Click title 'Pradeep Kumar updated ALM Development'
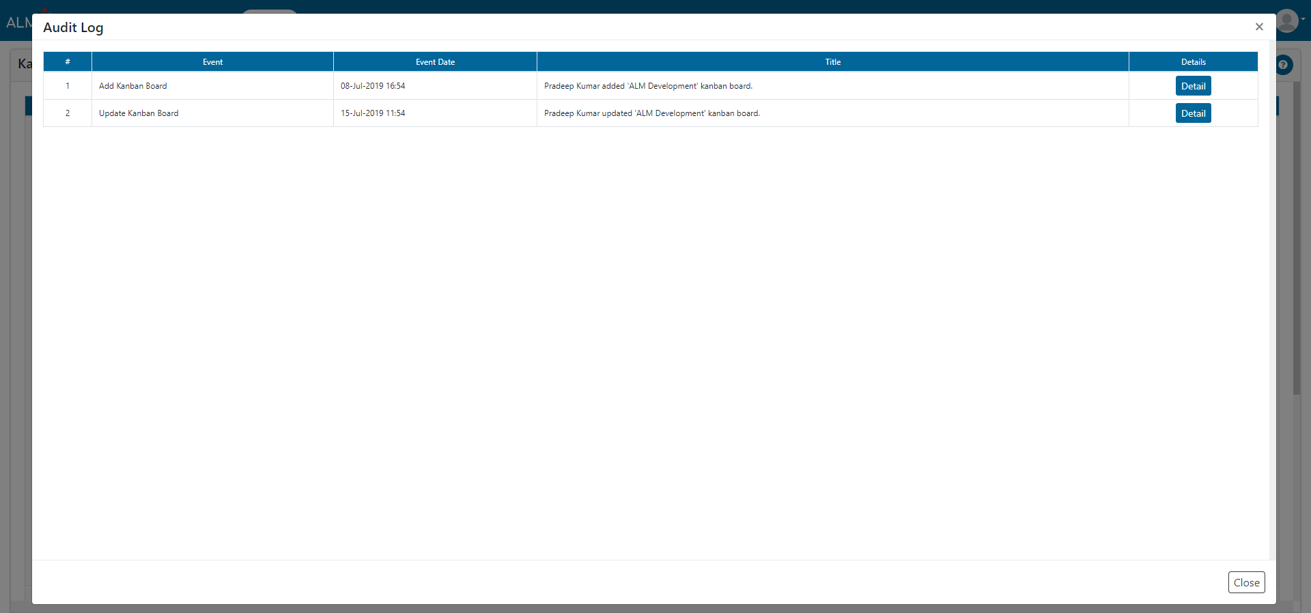The height and width of the screenshot is (613, 1311). tap(651, 113)
